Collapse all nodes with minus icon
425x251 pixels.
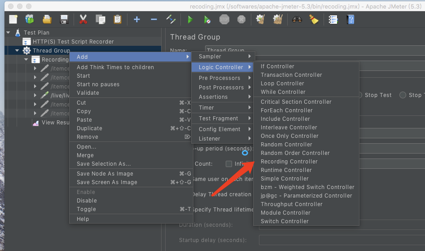tap(153, 19)
